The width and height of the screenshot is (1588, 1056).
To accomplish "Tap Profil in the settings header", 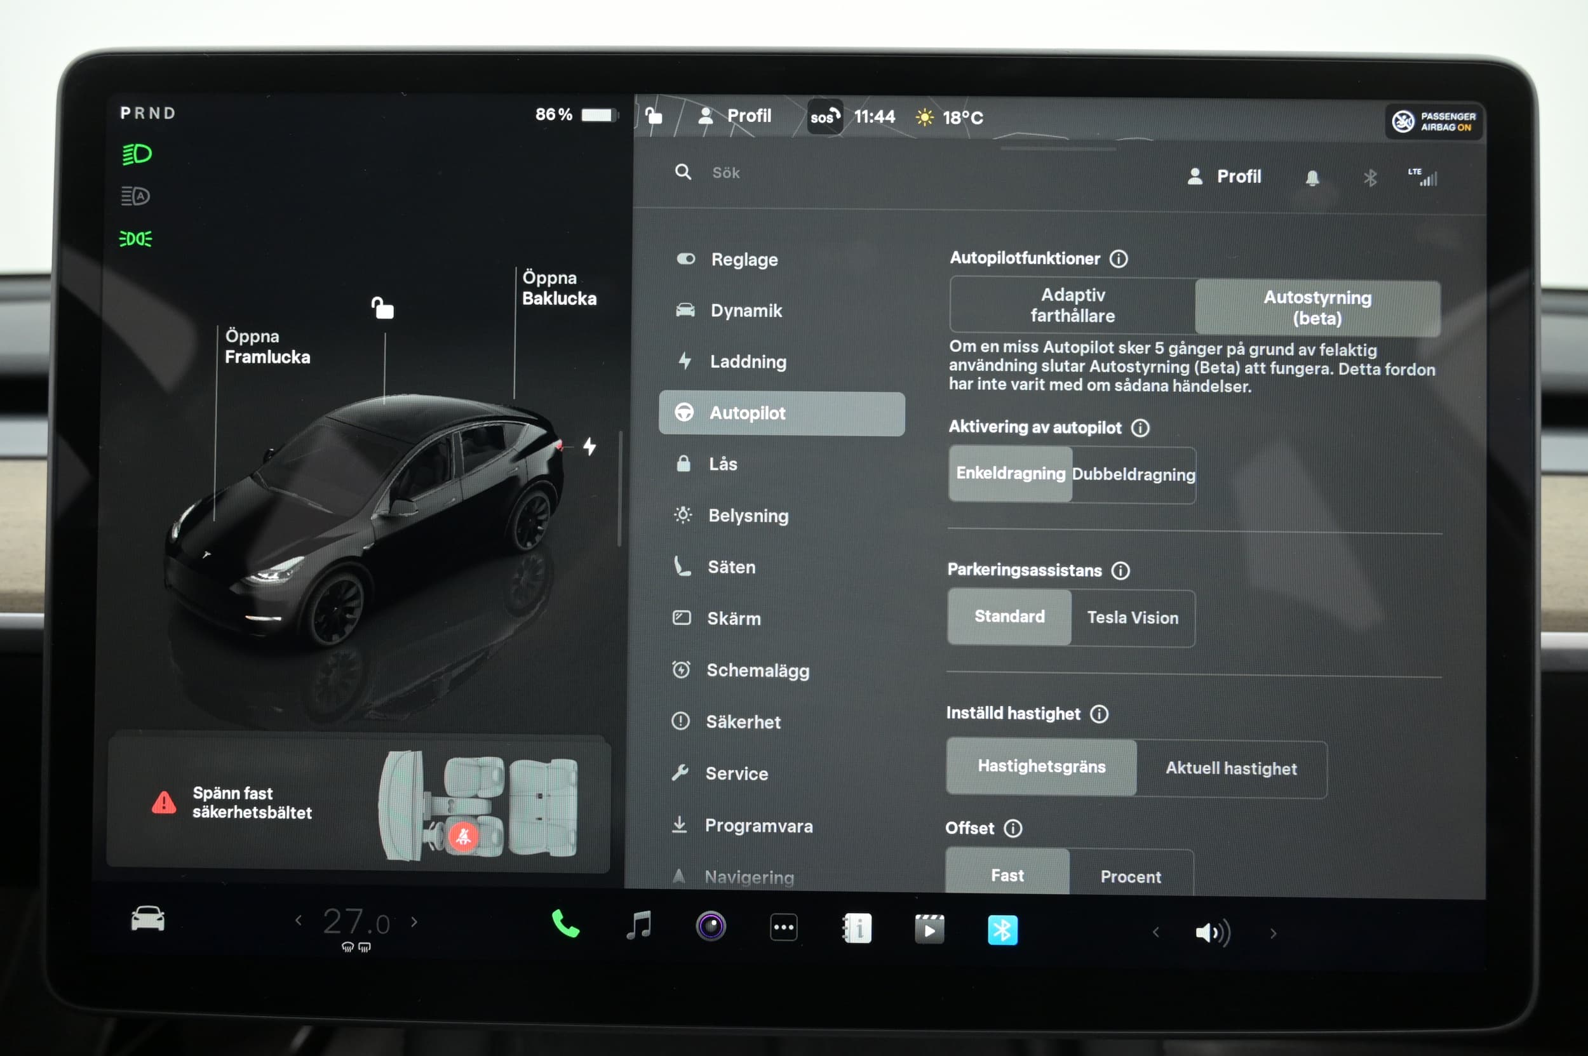I will pos(1224,177).
